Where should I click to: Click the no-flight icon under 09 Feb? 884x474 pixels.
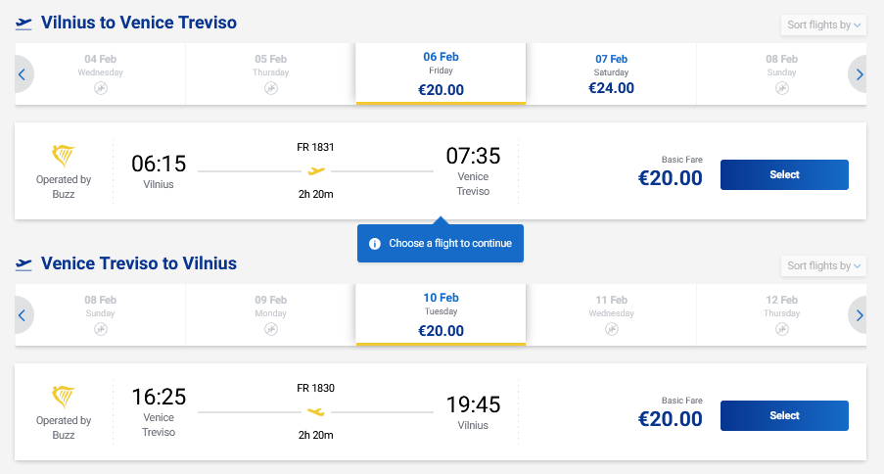pos(270,330)
